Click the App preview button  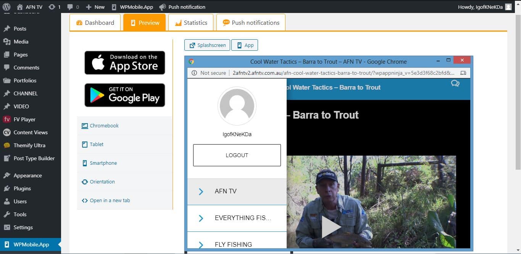245,45
